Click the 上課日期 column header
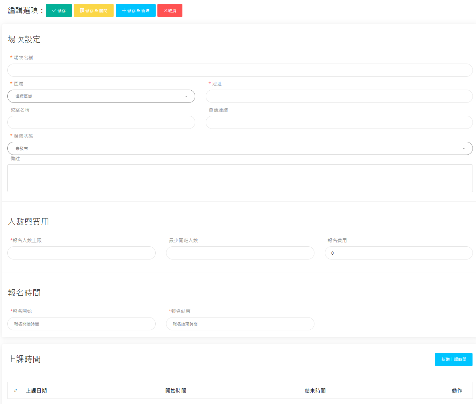Viewport: 476px width, 404px height. click(x=36, y=391)
